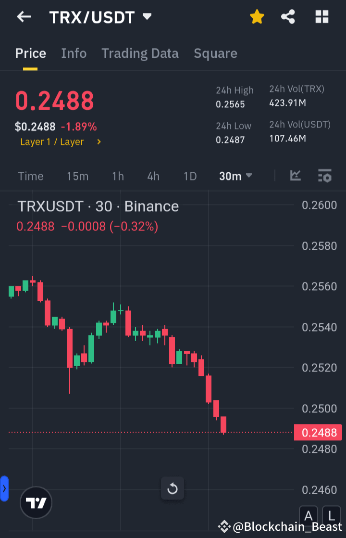This screenshot has height=538, width=346.
Task: Tap the TradingView logo
Action: (x=36, y=502)
